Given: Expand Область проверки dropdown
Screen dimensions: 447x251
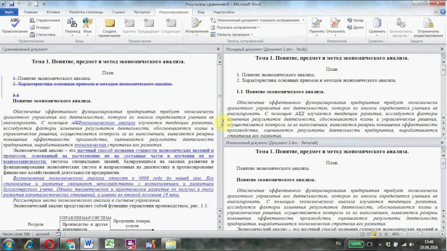Looking at the screenshot, I should [232, 35].
